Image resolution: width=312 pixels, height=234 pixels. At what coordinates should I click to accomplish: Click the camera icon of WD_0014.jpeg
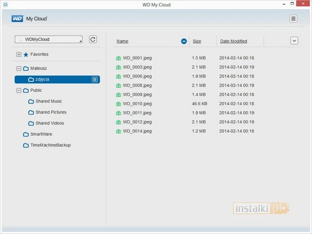click(118, 132)
